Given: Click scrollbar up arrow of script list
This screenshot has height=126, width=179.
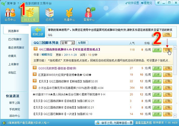Looking at the screenshot, I should pyautogui.click(x=175, y=47).
